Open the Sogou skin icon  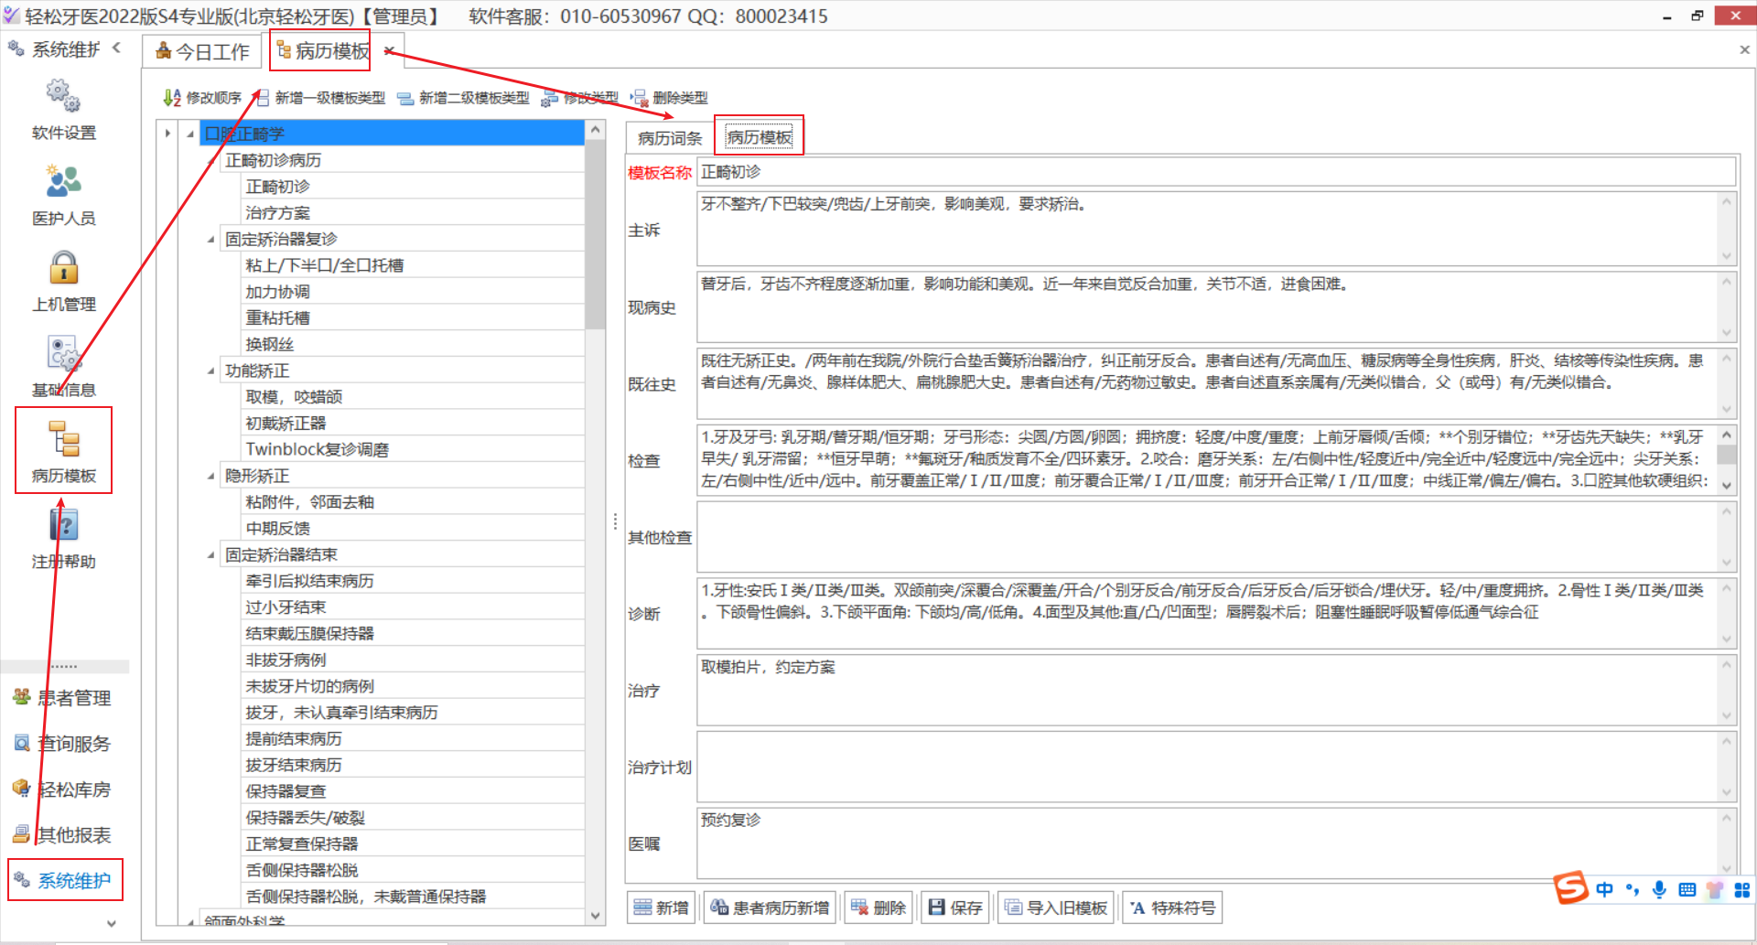click(1715, 889)
